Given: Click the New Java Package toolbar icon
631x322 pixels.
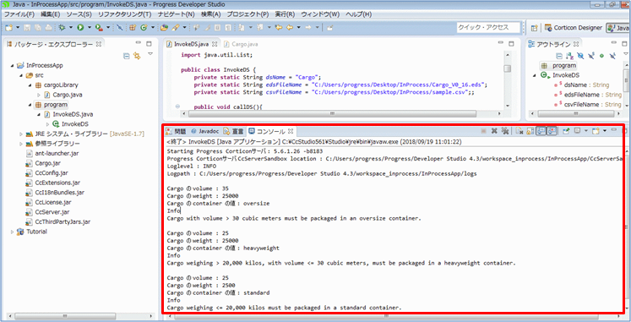Looking at the screenshot, I should 133,27.
